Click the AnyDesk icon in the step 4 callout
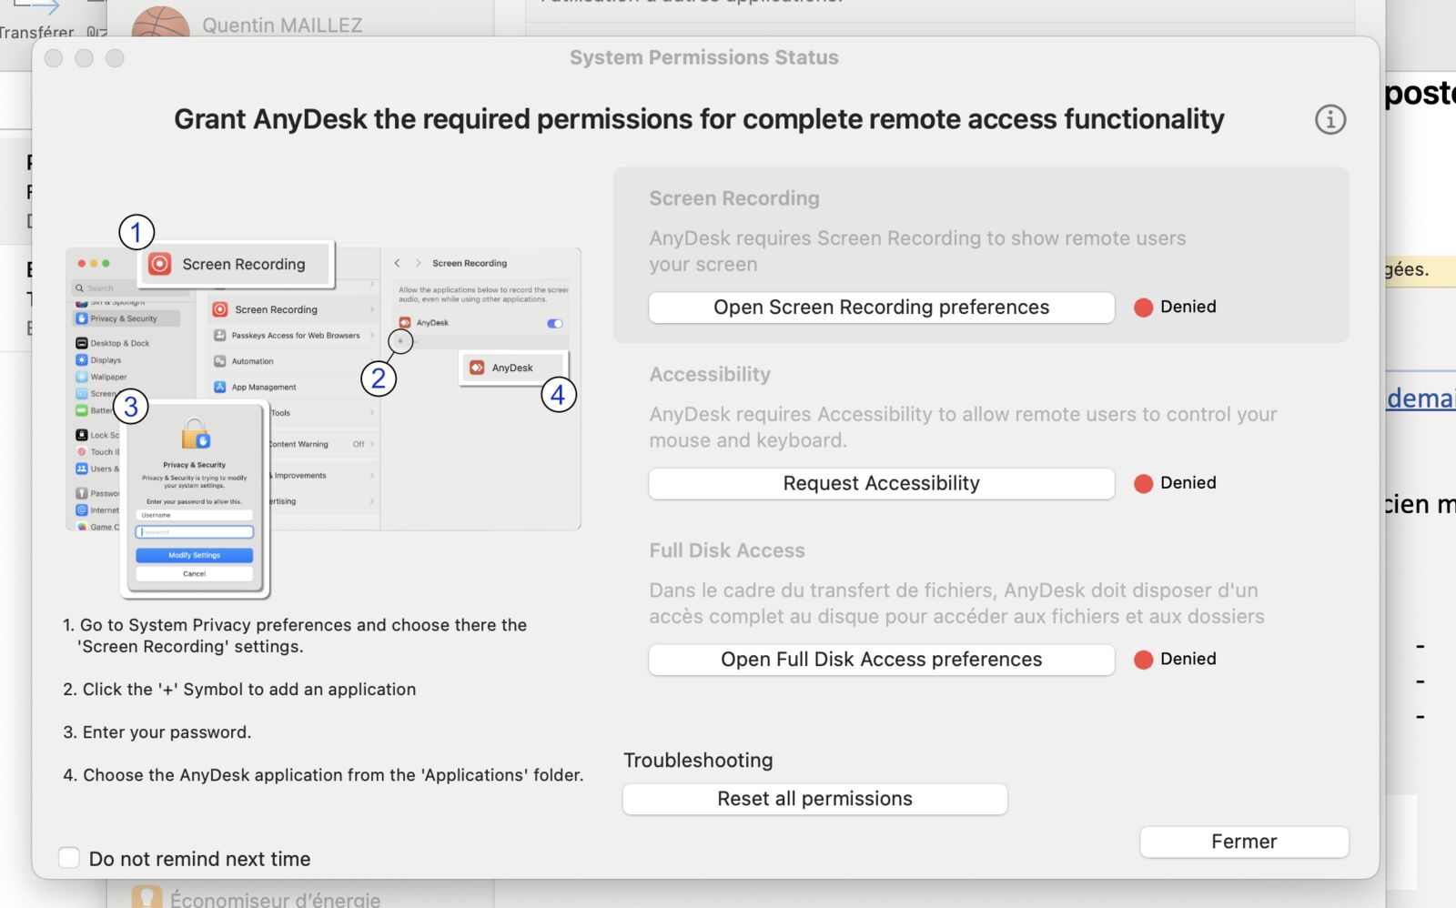Image resolution: width=1456 pixels, height=908 pixels. coord(477,368)
